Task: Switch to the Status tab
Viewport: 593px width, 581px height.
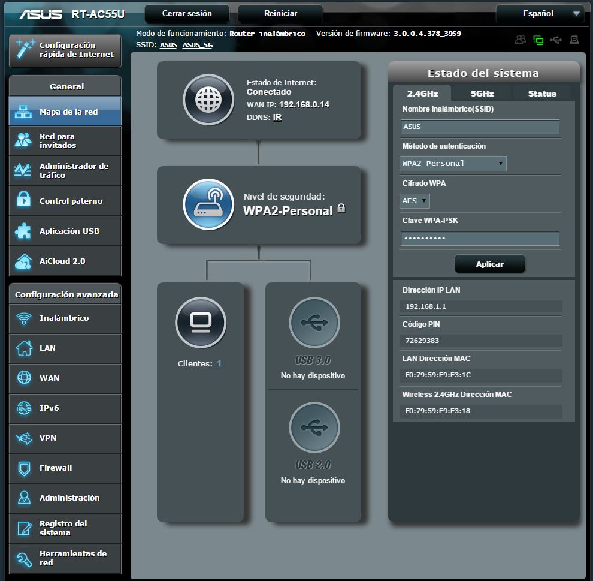Action: coord(541,94)
